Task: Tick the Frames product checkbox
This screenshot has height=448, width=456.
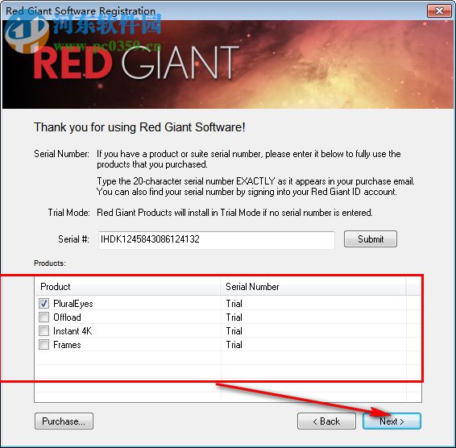Action: (44, 344)
